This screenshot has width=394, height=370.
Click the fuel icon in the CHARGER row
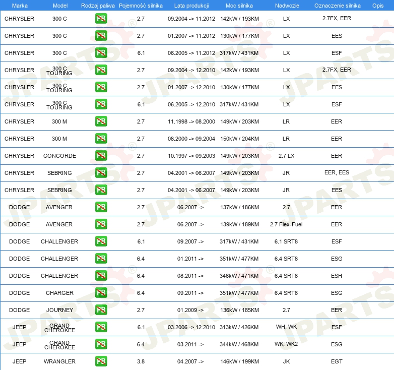tap(101, 292)
